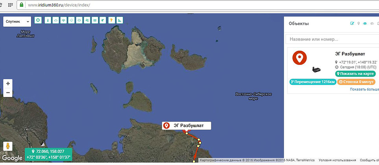
Task: Click the Показать больше link
Action: (364, 89)
